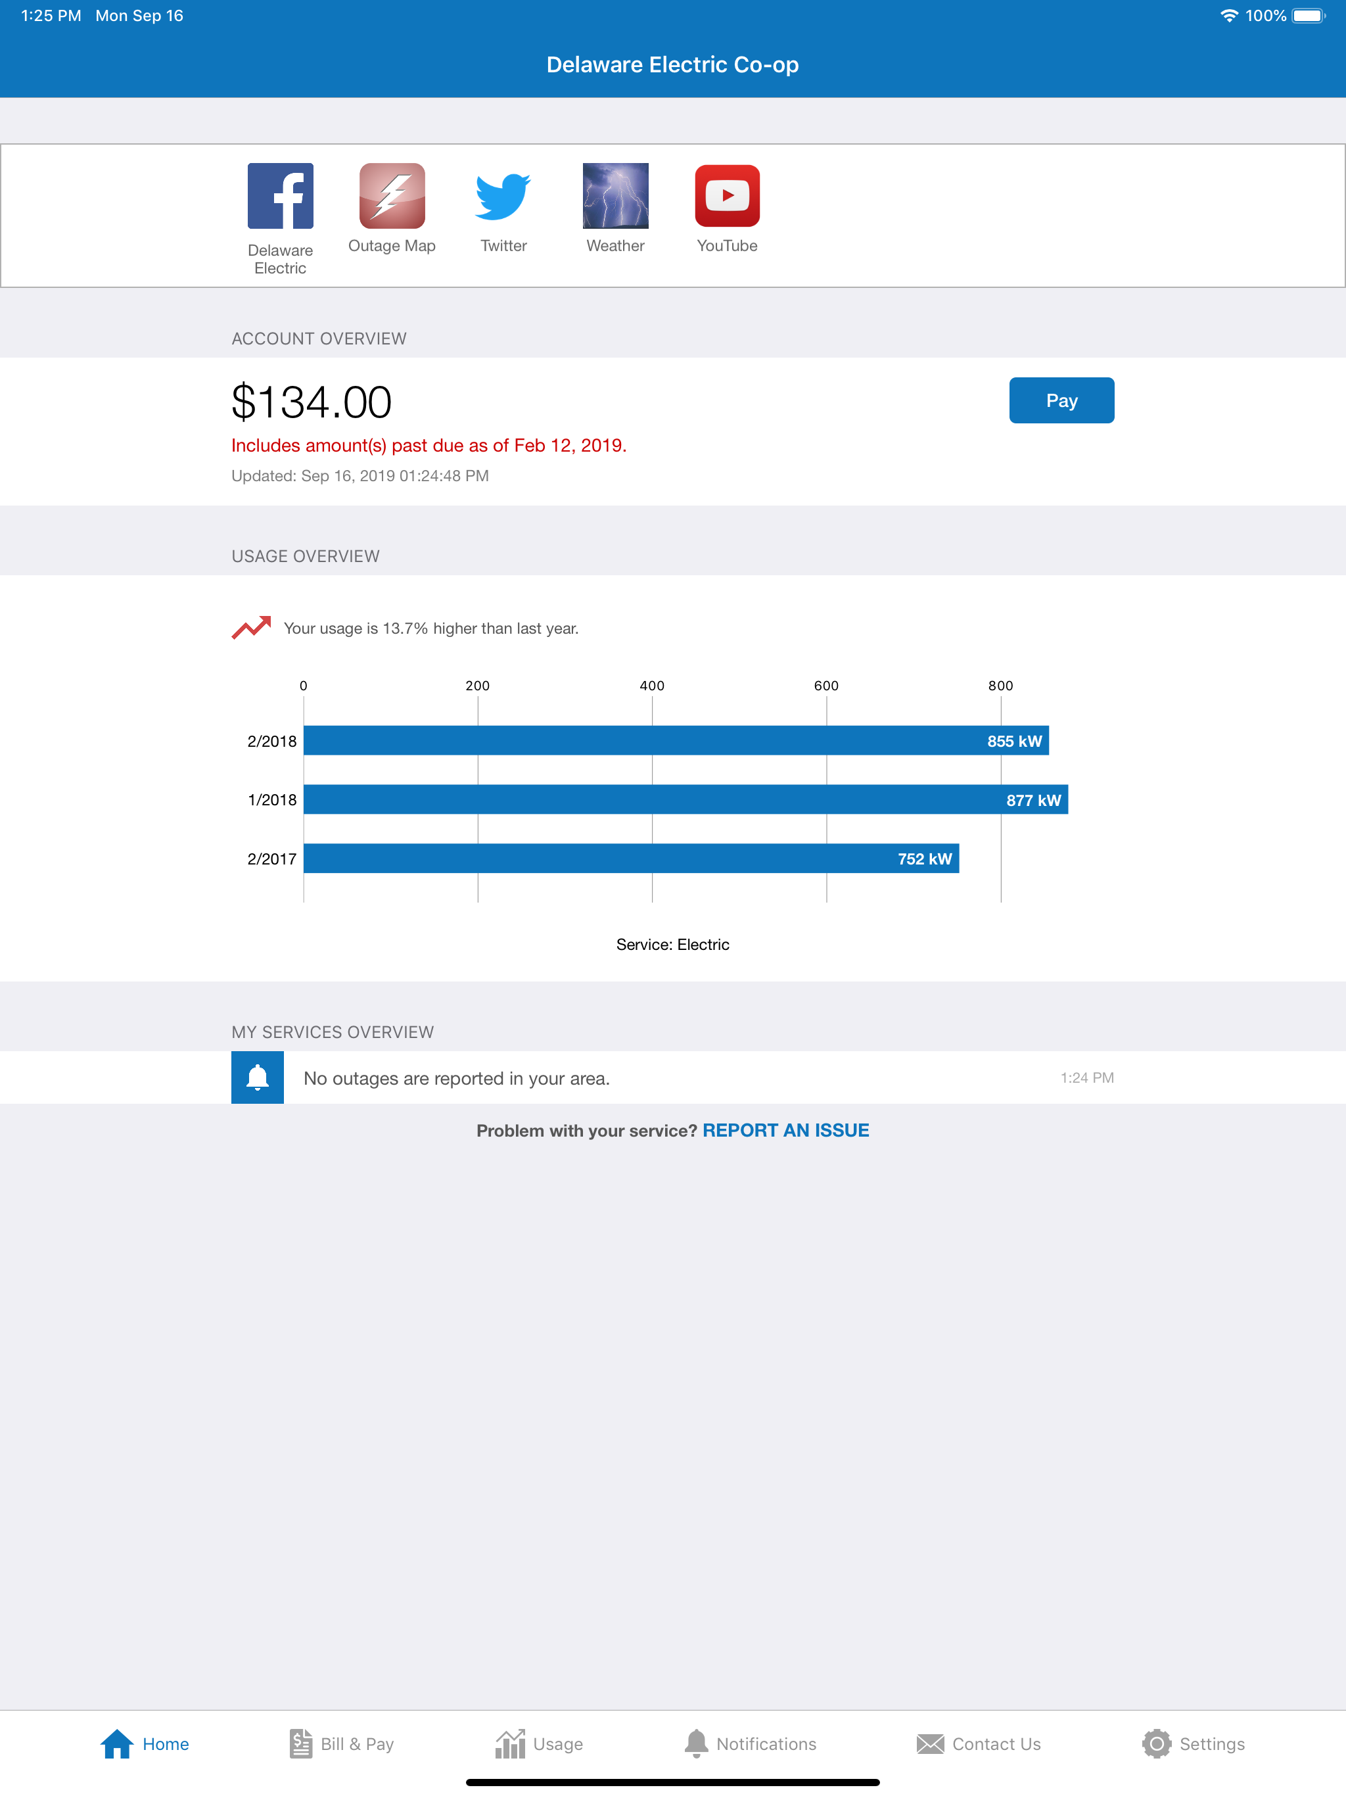Open the Notifications tab
This screenshot has width=1346, height=1796.
[x=749, y=1744]
